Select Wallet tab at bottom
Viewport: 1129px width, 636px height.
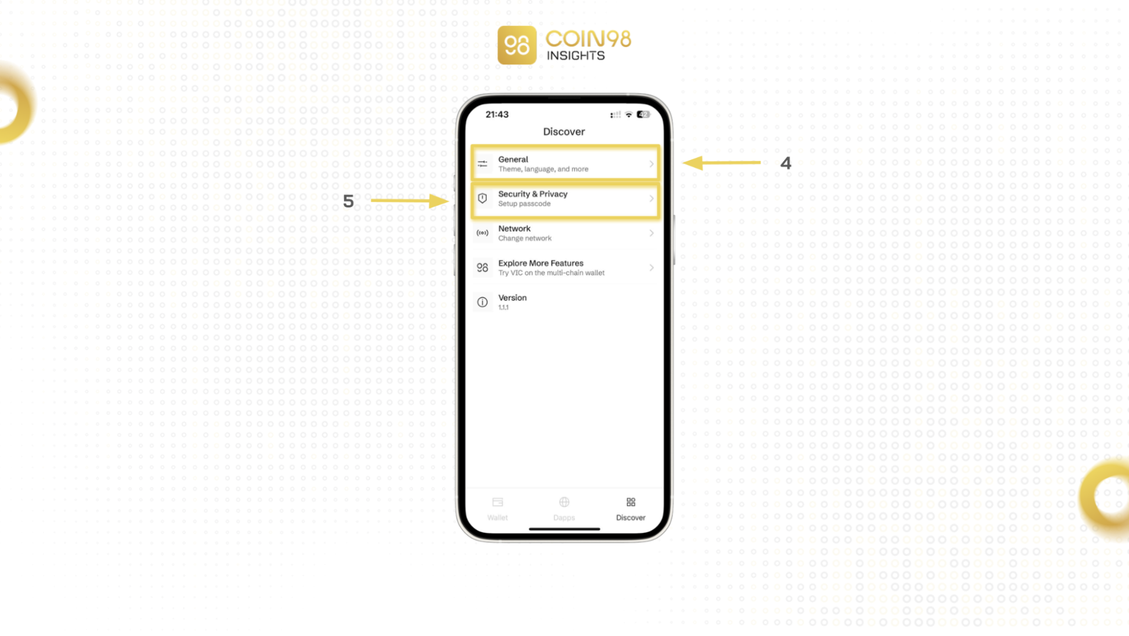click(497, 508)
